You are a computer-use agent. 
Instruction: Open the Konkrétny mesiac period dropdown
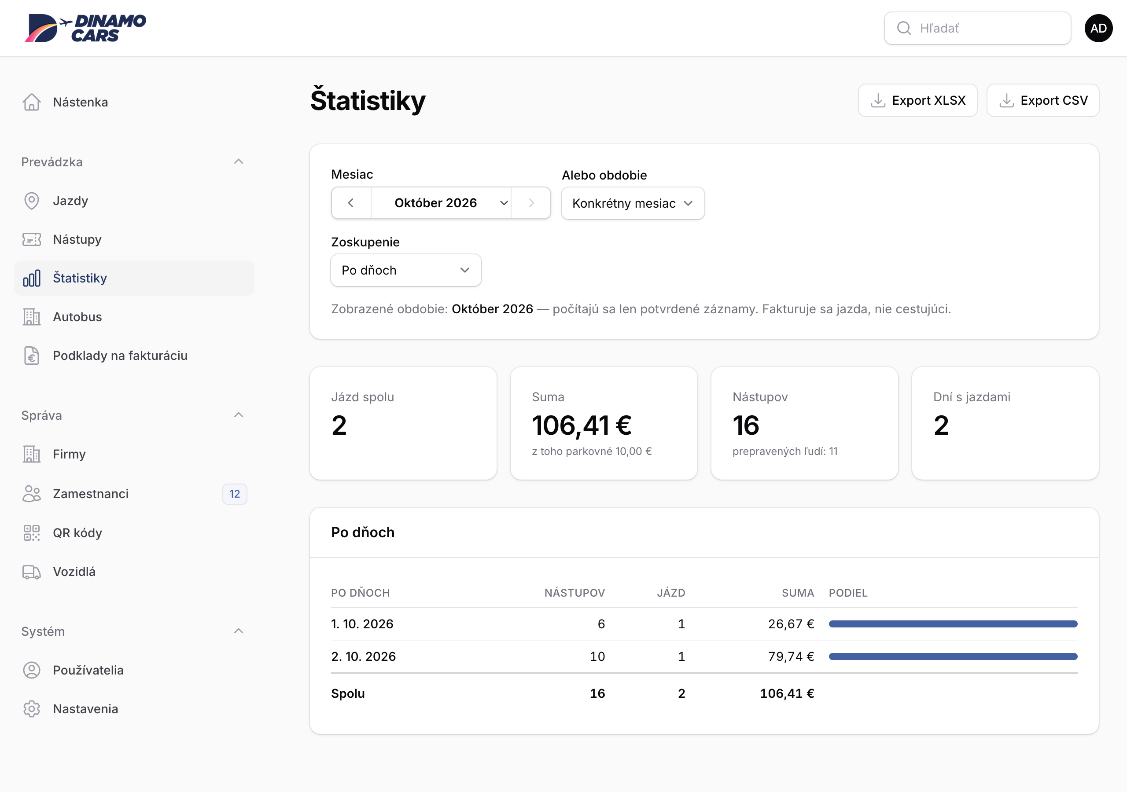(x=632, y=204)
